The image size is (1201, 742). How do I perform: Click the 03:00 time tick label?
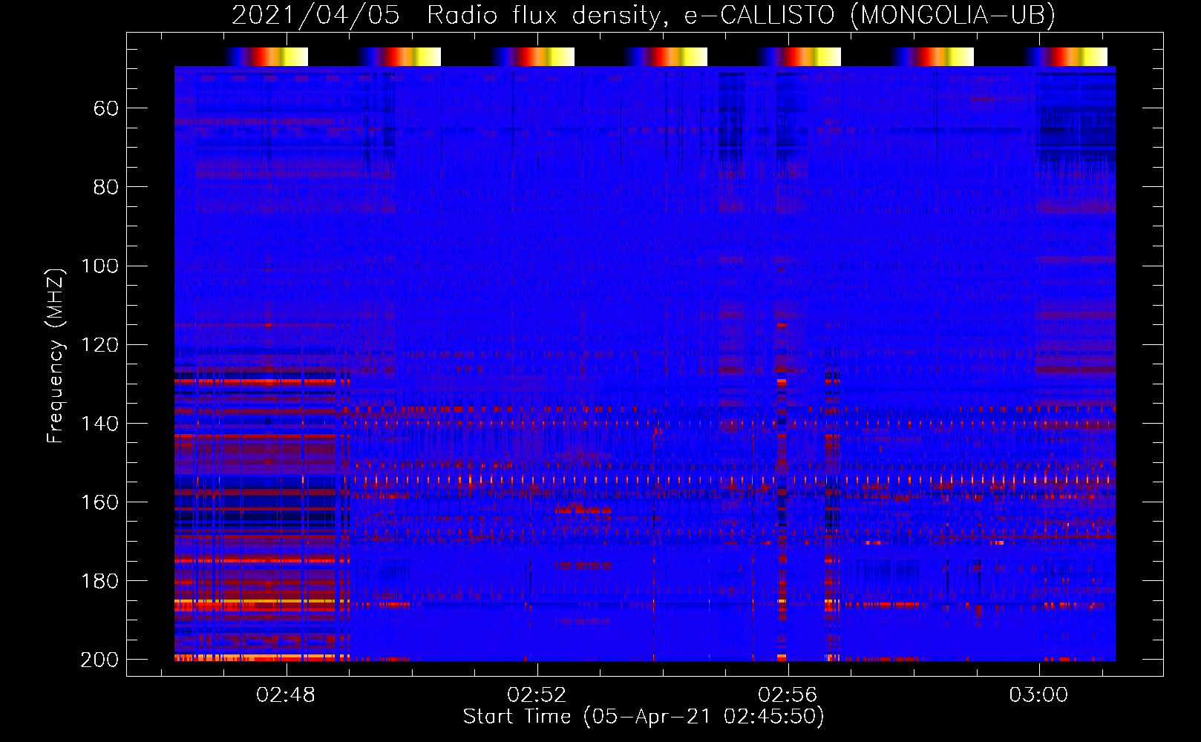[1038, 695]
